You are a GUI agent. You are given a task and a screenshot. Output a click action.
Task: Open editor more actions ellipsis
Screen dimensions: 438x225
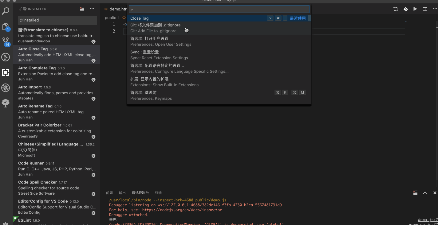(x=435, y=9)
